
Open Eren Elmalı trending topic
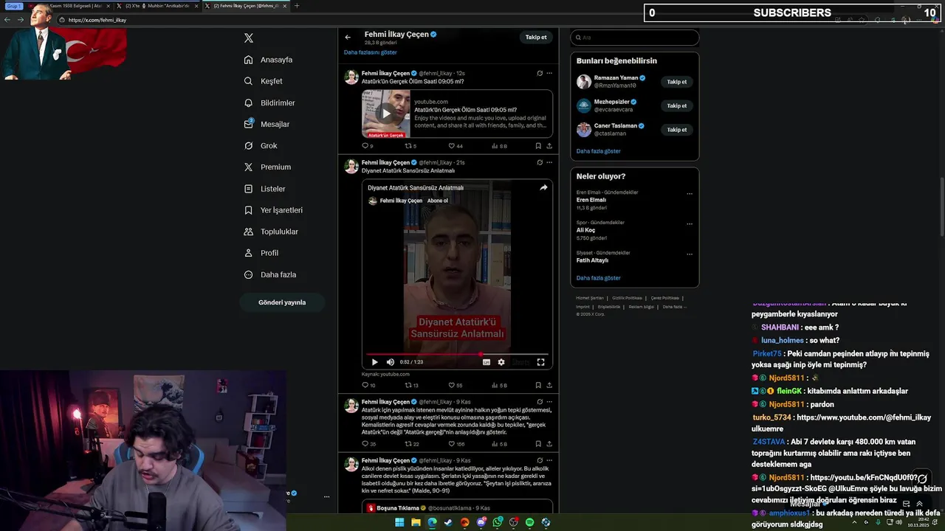591,200
